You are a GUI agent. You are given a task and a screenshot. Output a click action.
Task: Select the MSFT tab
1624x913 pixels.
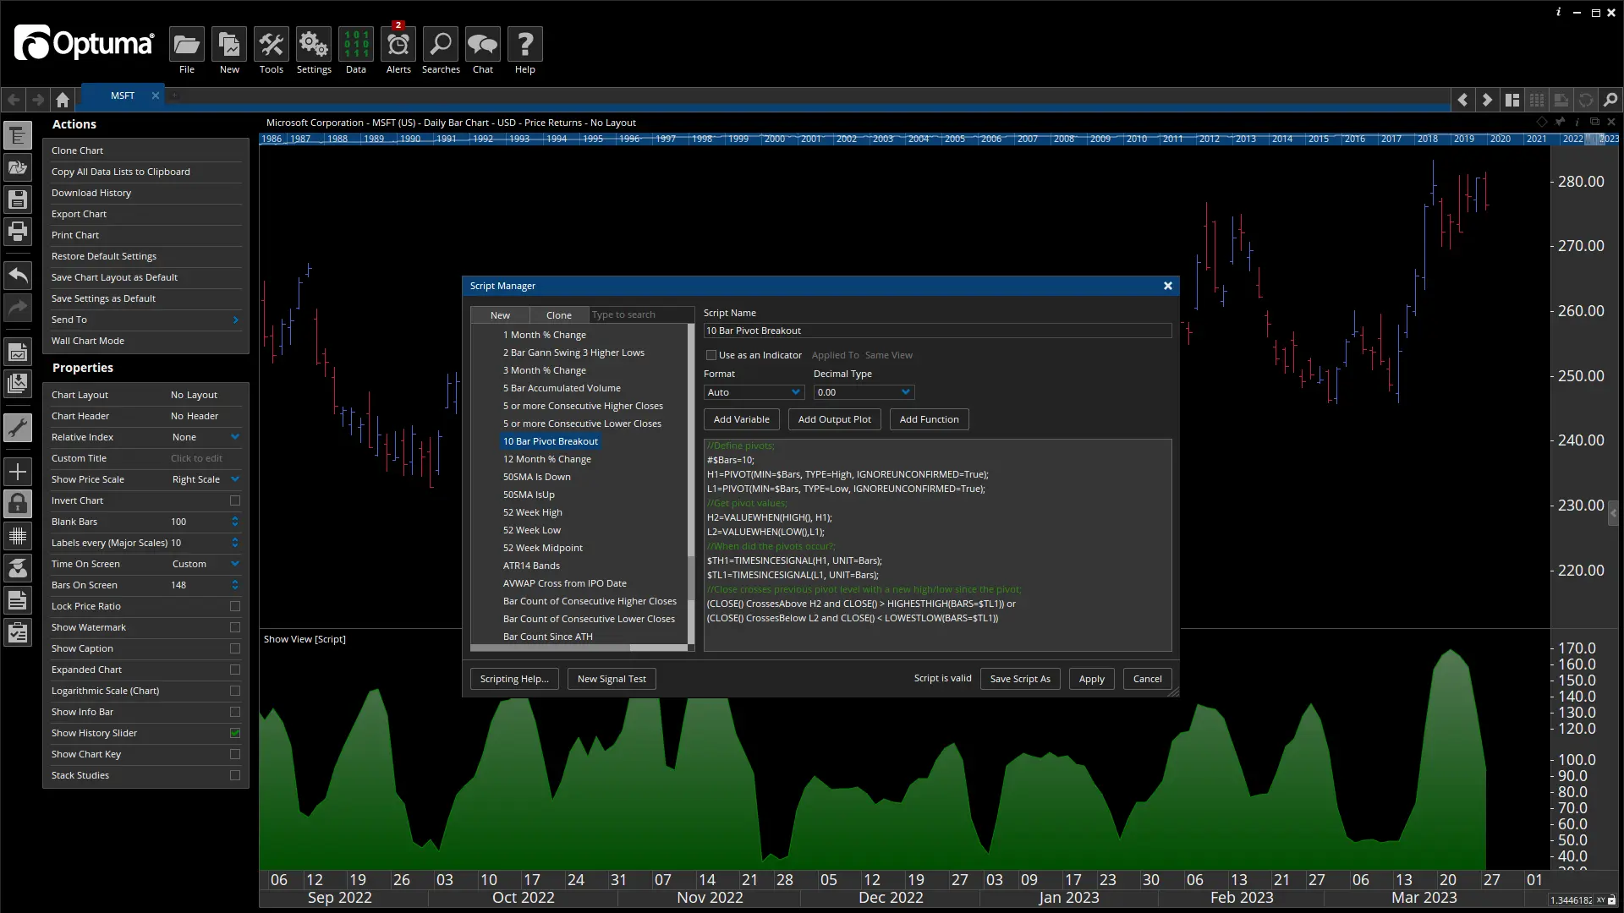pos(123,96)
